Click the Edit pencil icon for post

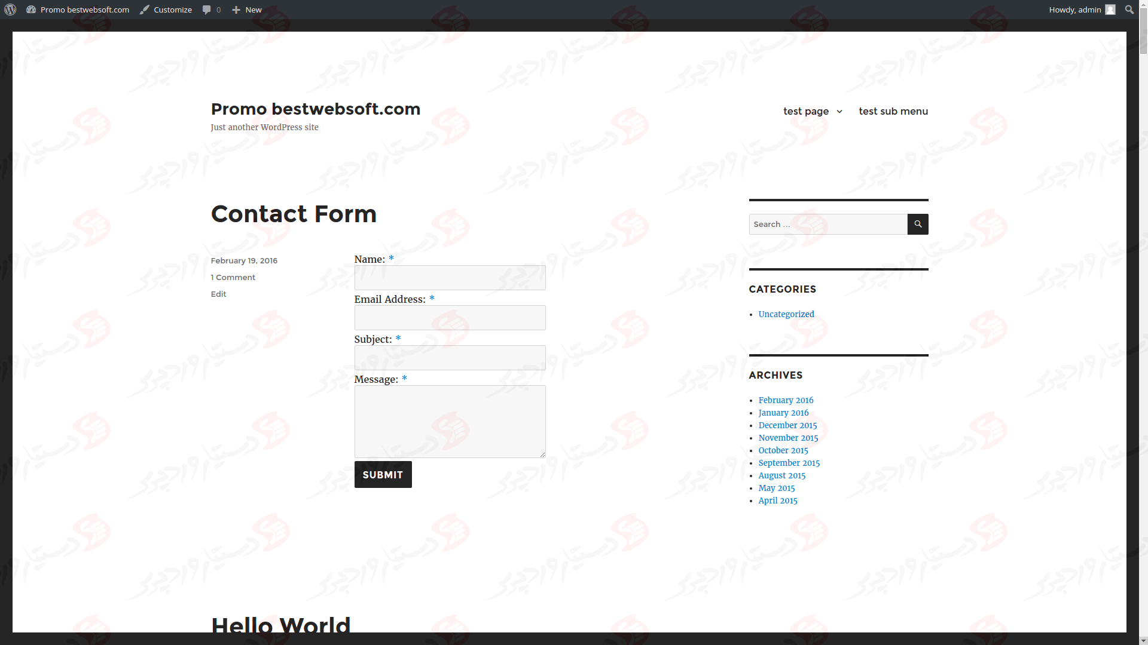pyautogui.click(x=218, y=293)
